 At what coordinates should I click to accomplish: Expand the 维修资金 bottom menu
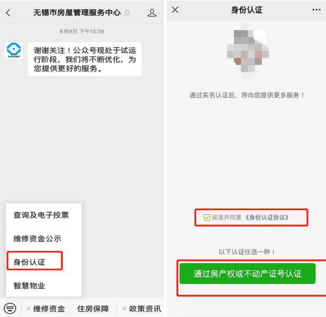(46, 308)
